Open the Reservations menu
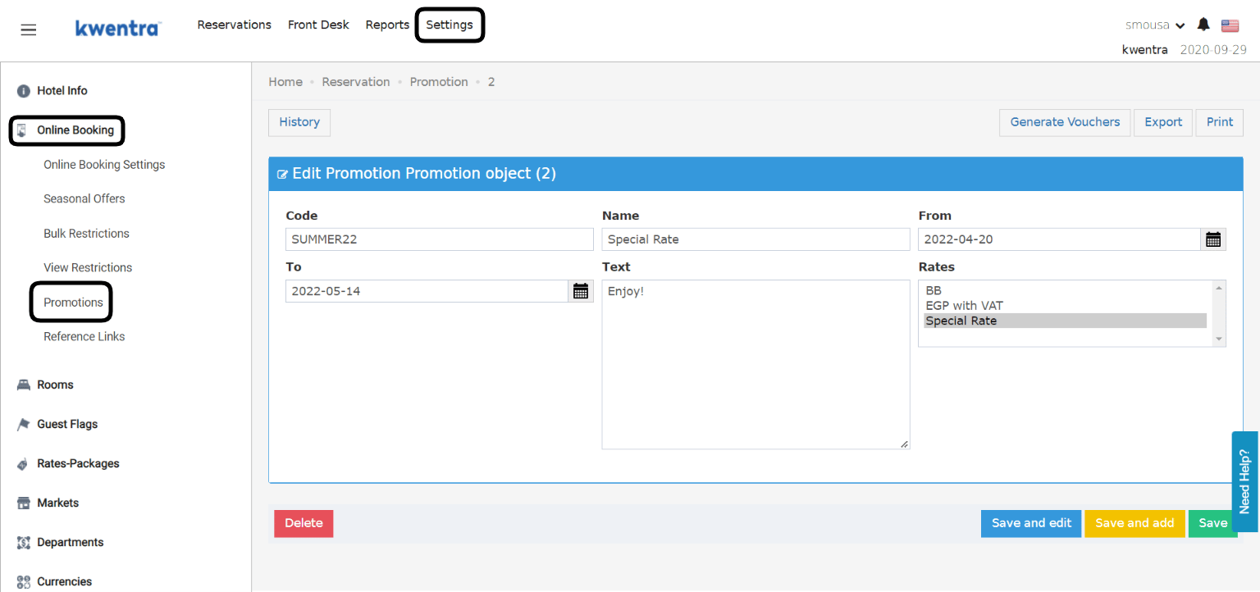 235,25
